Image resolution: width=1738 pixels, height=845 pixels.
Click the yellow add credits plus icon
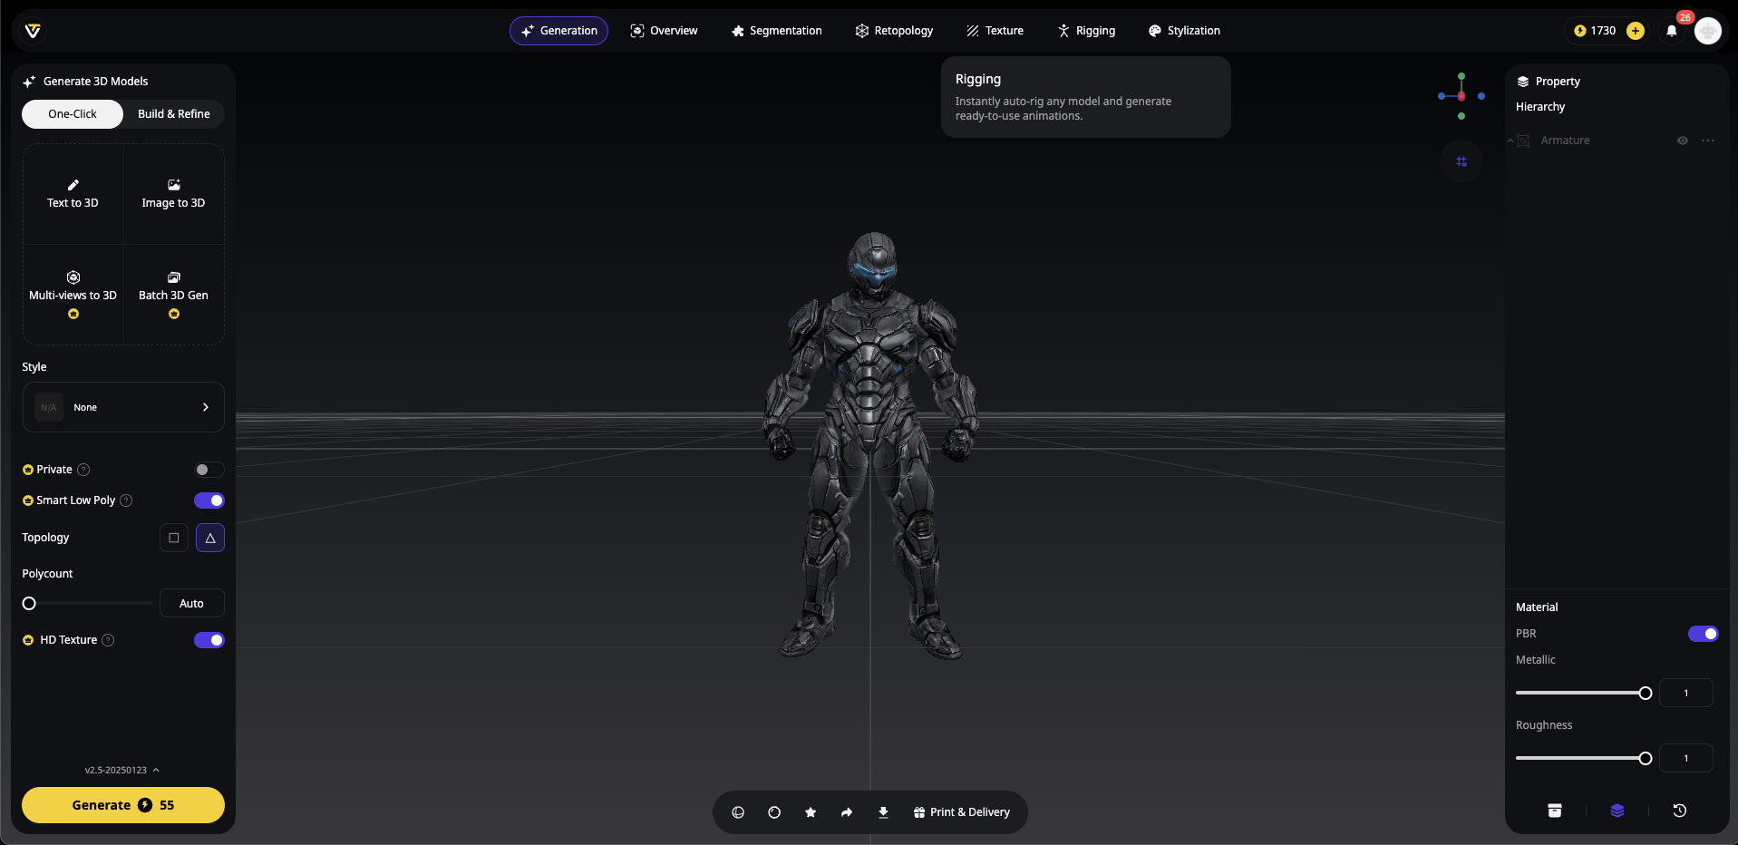(x=1636, y=31)
